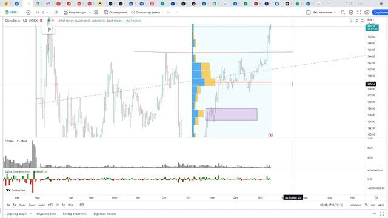Open time axis settings gear icon

(x=376, y=198)
